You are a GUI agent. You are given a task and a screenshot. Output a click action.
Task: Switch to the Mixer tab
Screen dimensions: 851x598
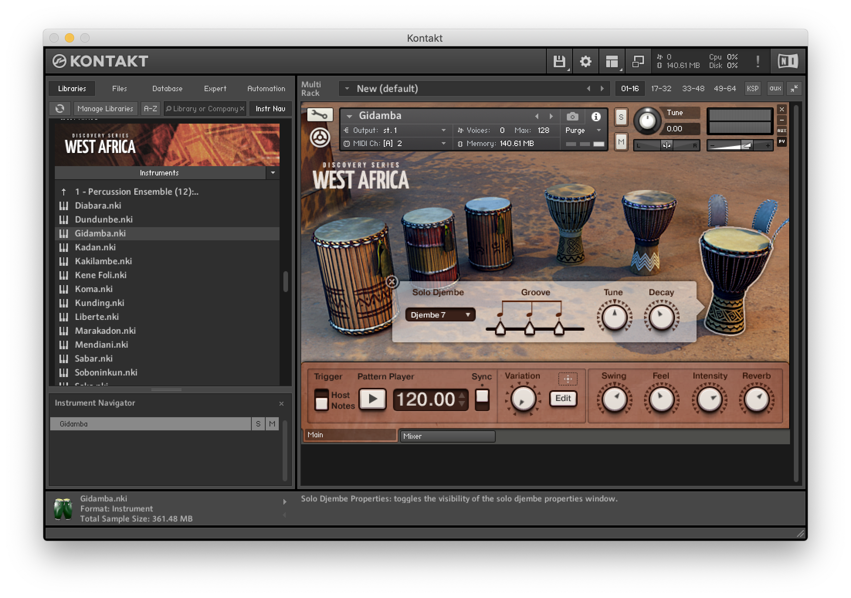pyautogui.click(x=447, y=436)
